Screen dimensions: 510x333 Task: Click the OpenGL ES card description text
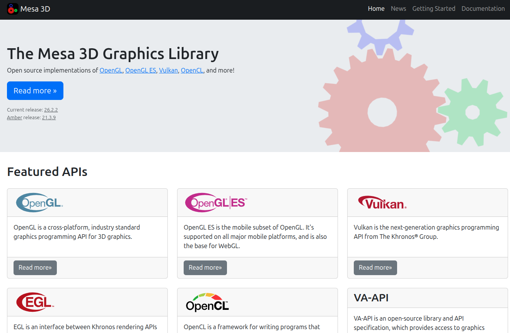255,237
